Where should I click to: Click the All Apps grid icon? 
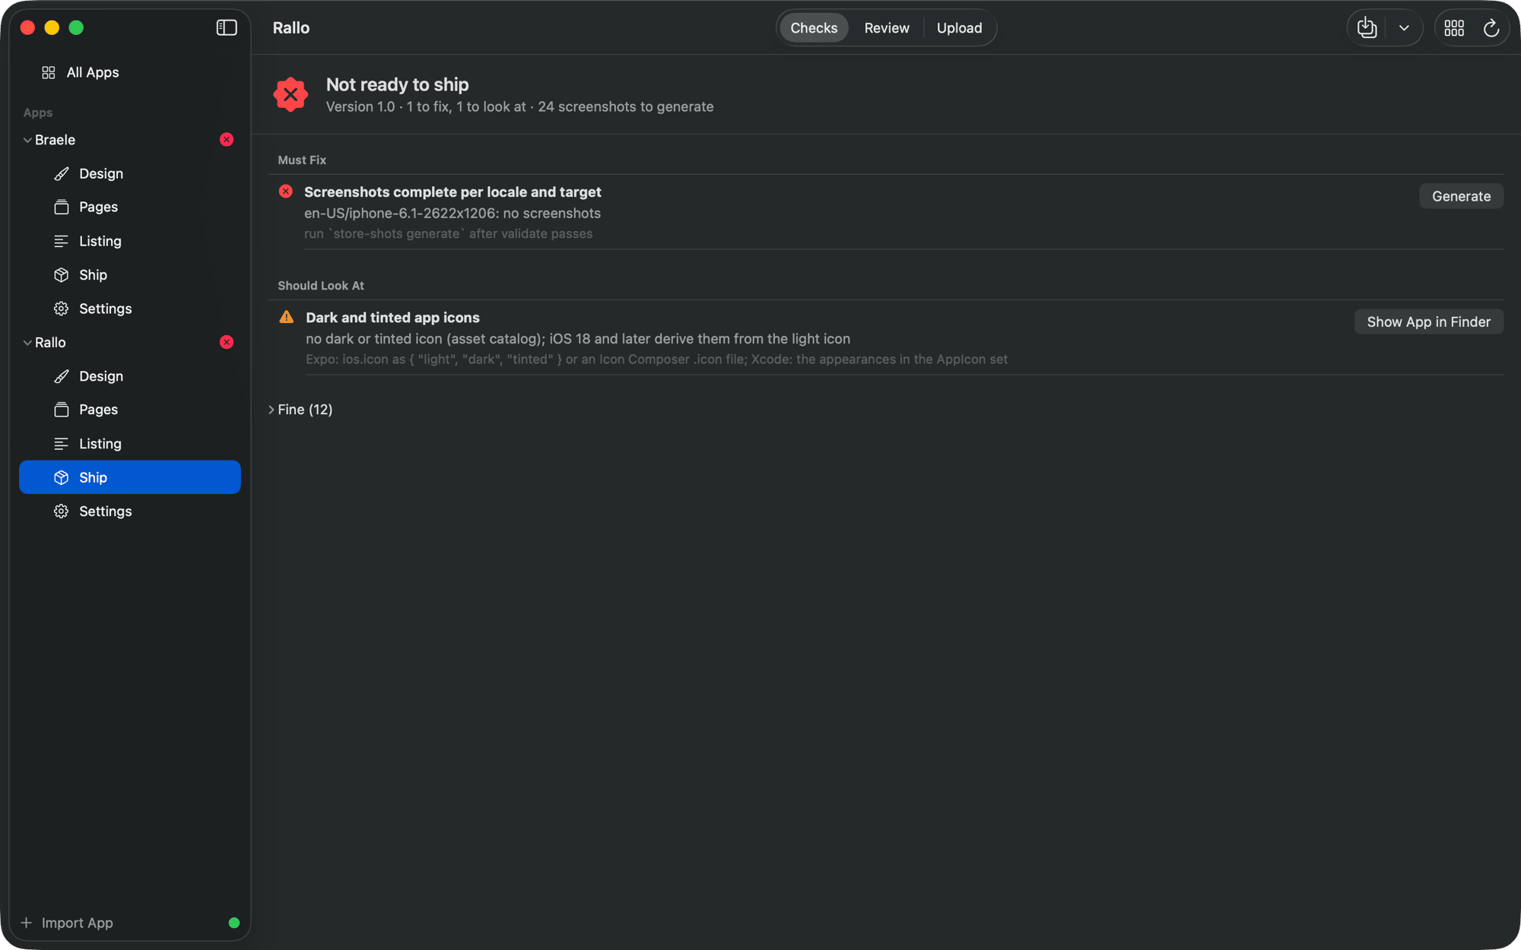(49, 72)
